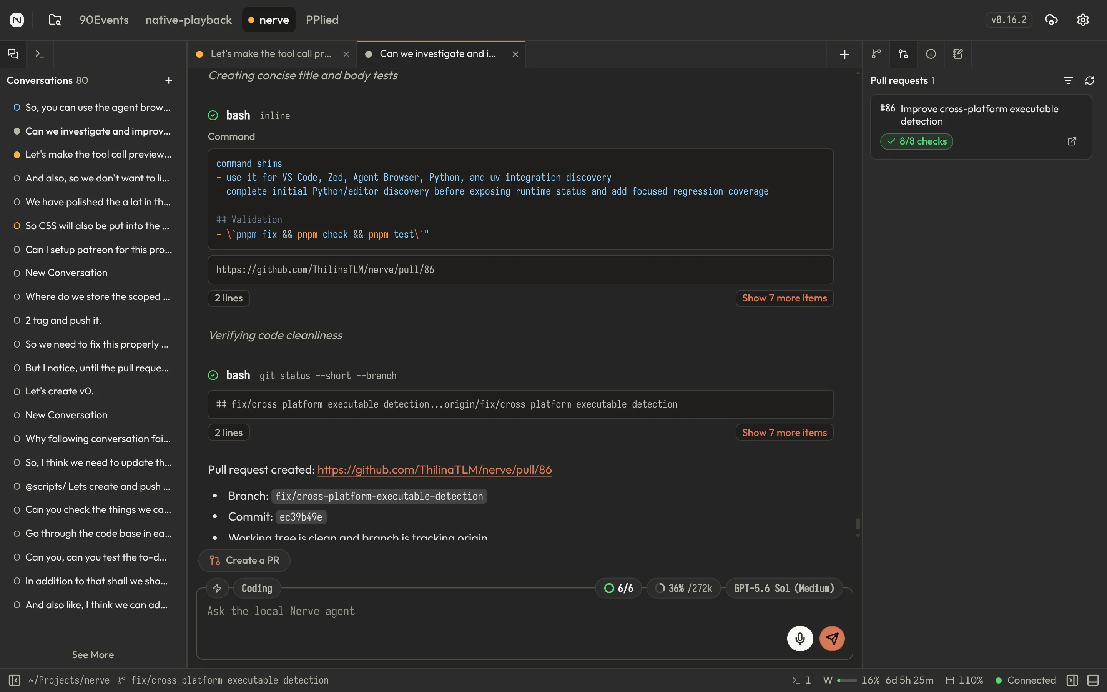Click the Nerve app logo icon
The width and height of the screenshot is (1107, 692).
(x=17, y=20)
